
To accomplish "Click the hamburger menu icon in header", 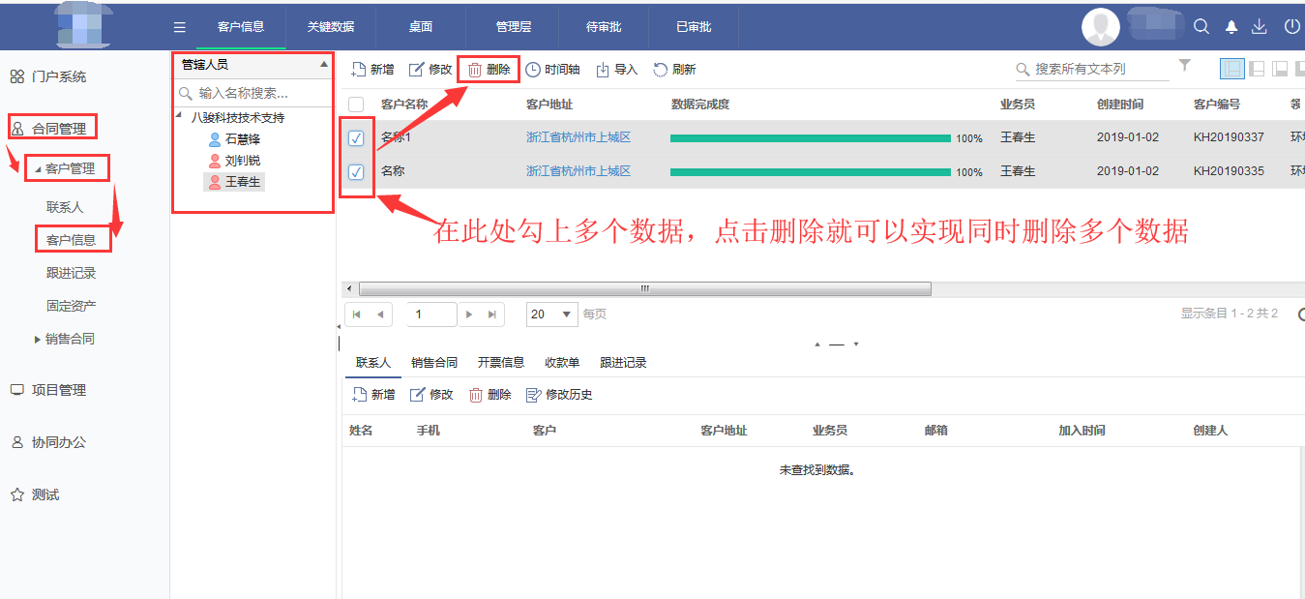I will coord(179,27).
